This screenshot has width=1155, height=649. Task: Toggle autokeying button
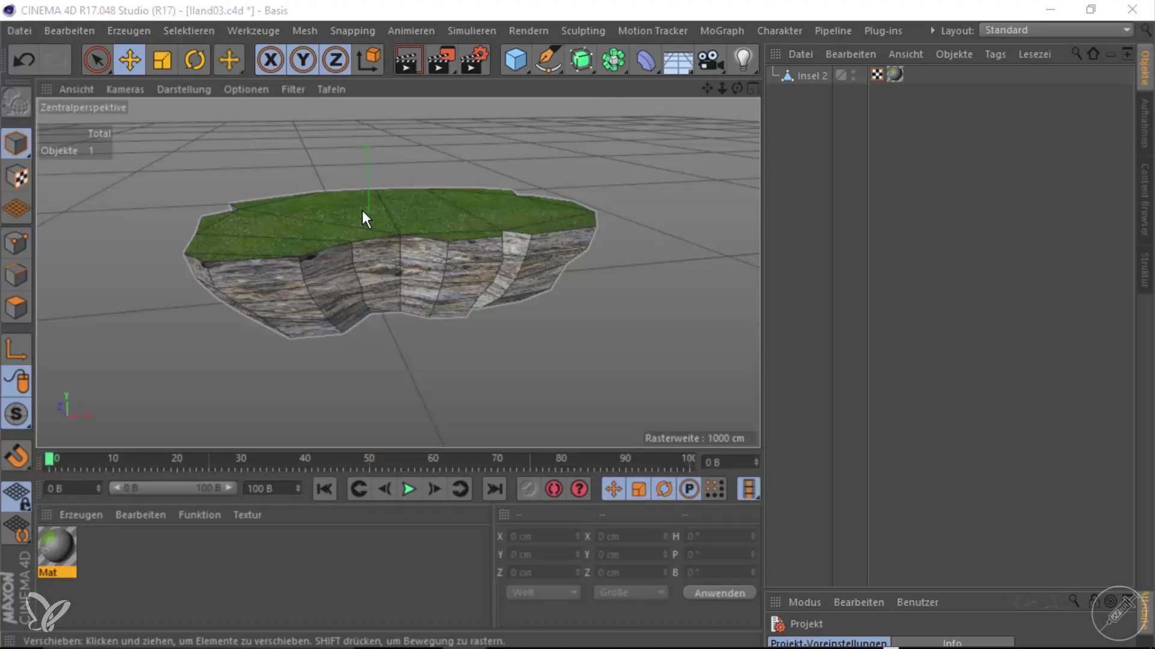pyautogui.click(x=553, y=489)
